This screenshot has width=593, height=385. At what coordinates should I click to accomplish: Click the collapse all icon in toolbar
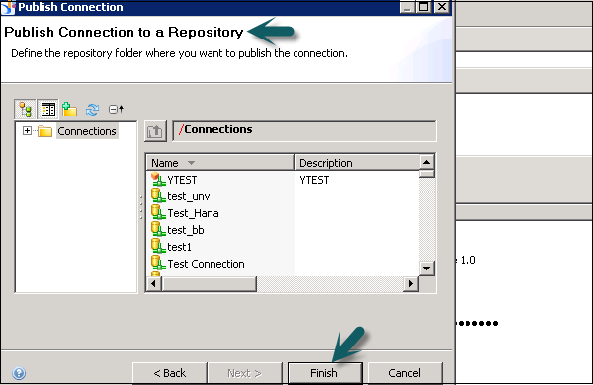pyautogui.click(x=116, y=110)
